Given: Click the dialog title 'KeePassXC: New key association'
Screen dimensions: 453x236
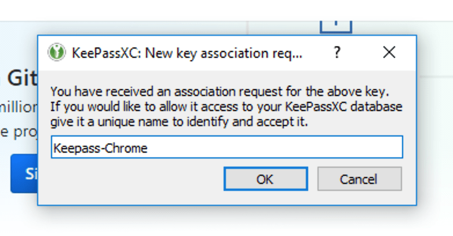Looking at the screenshot, I should point(187,54).
